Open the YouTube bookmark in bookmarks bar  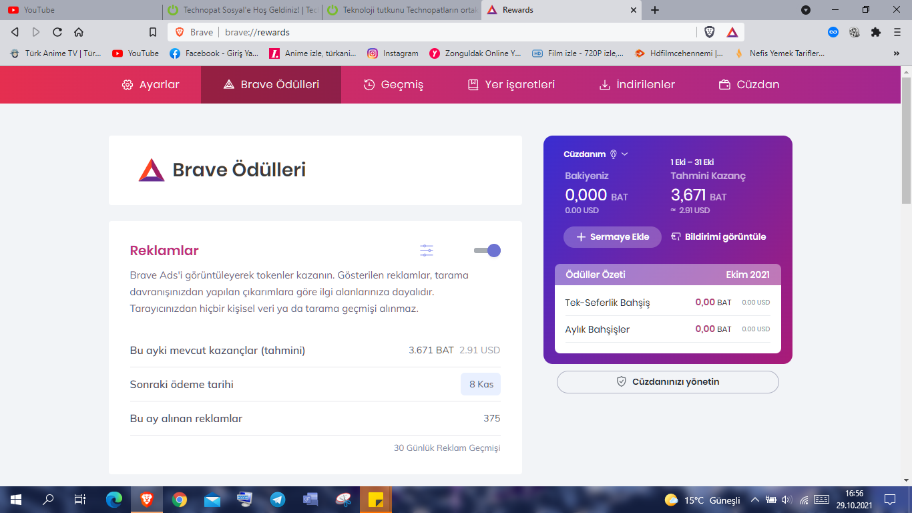pyautogui.click(x=136, y=53)
